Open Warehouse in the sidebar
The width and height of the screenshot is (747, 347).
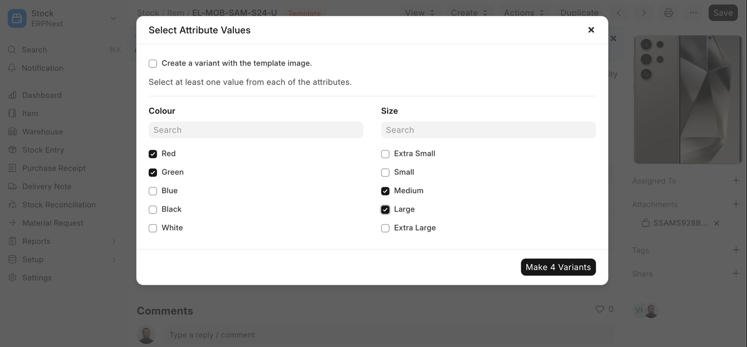click(x=42, y=132)
